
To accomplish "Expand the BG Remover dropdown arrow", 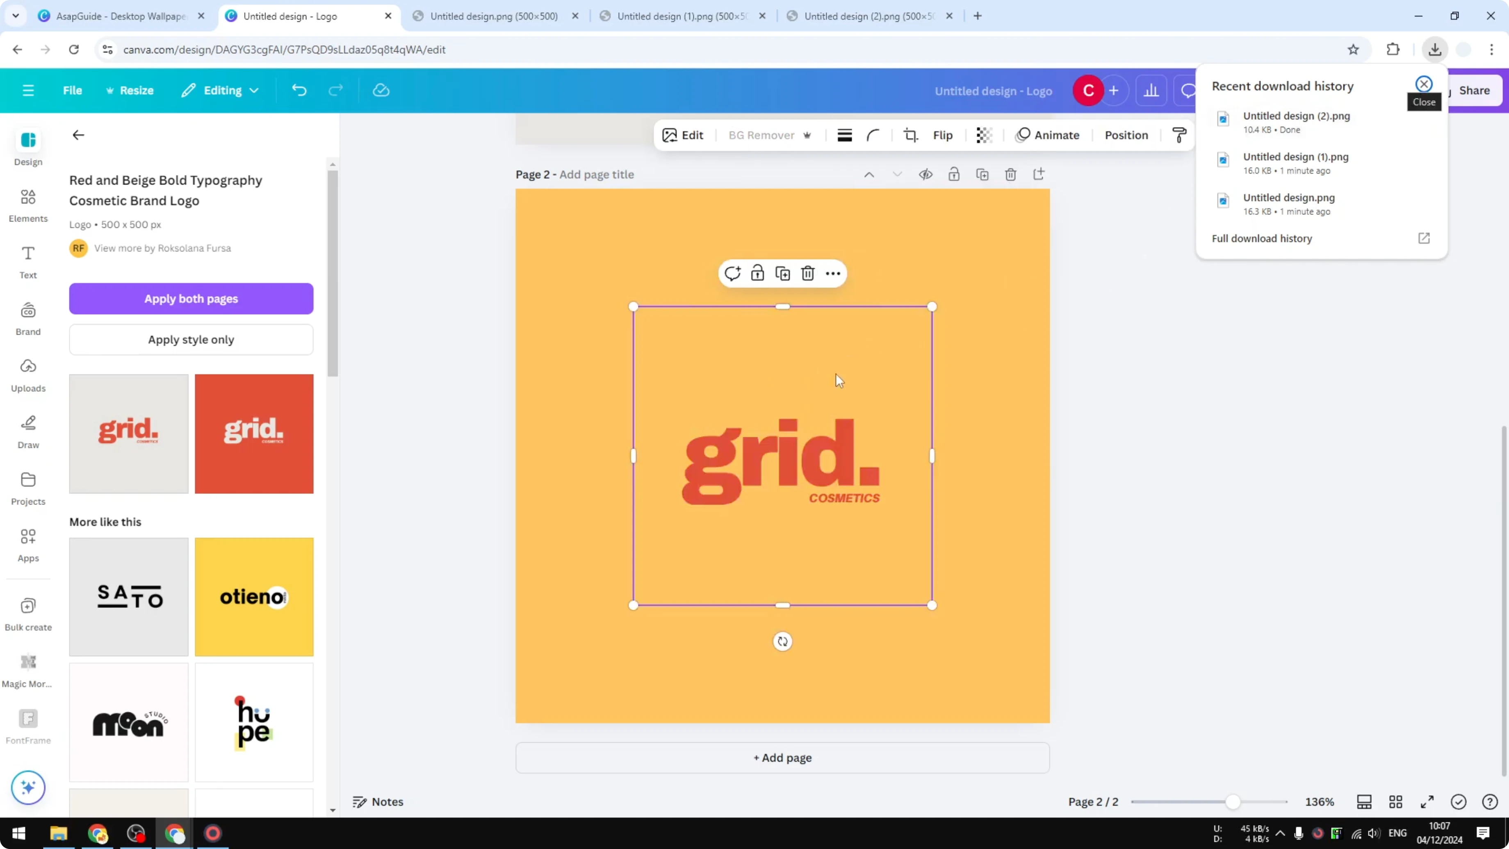I will (x=808, y=135).
